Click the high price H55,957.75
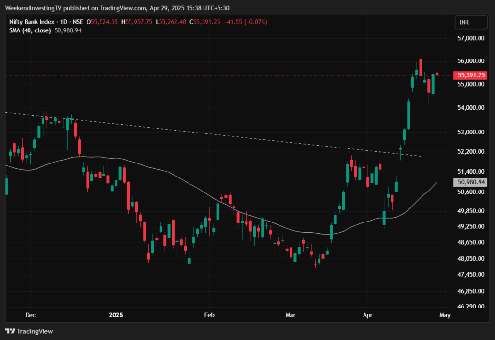495x340 pixels. pyautogui.click(x=137, y=22)
